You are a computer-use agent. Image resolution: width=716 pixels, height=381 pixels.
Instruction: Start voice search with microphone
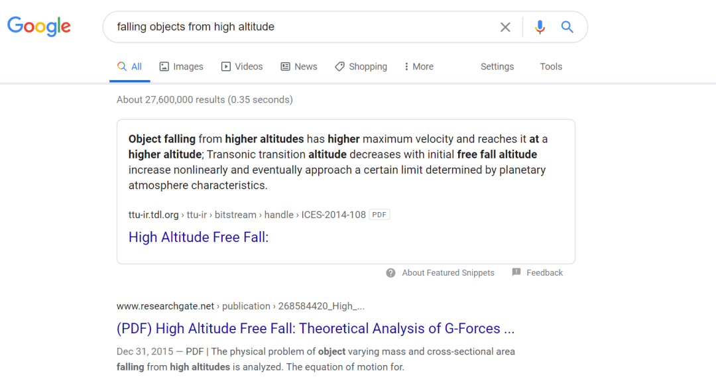click(x=540, y=27)
